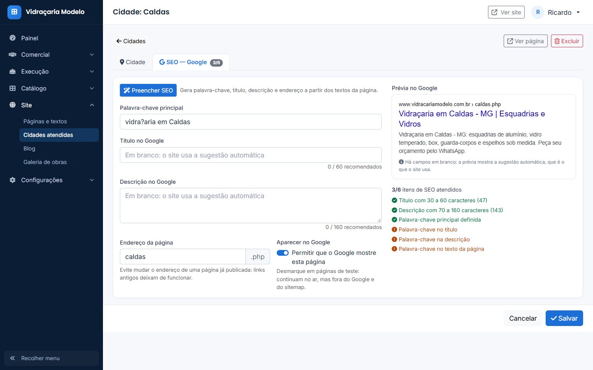Click the Cancelar button
The height and width of the screenshot is (370, 593).
[x=523, y=318]
